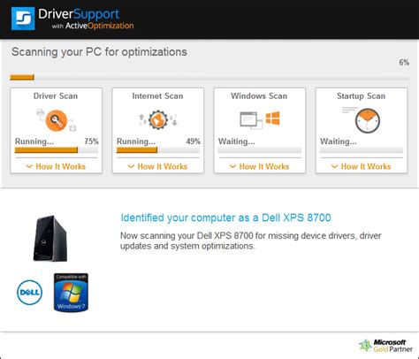Click the Microsoft Gold Partner logo

click(x=385, y=346)
